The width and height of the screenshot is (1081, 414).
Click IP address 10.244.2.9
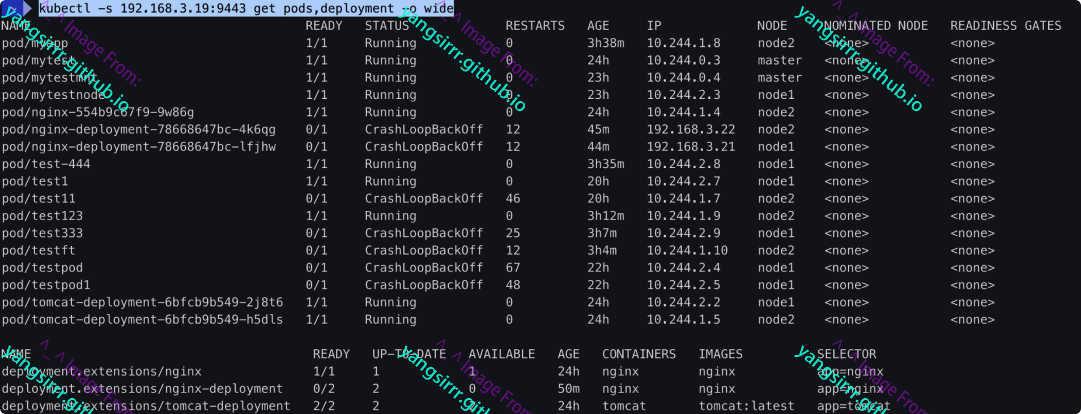point(683,233)
